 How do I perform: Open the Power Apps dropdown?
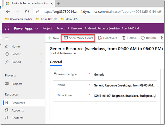[x=36, y=28]
